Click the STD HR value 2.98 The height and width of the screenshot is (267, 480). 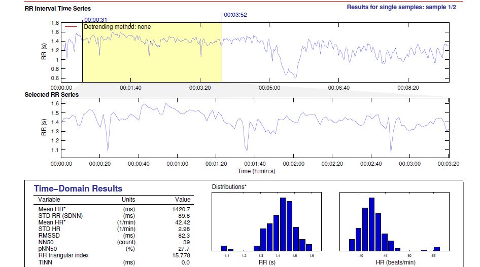[x=184, y=229]
